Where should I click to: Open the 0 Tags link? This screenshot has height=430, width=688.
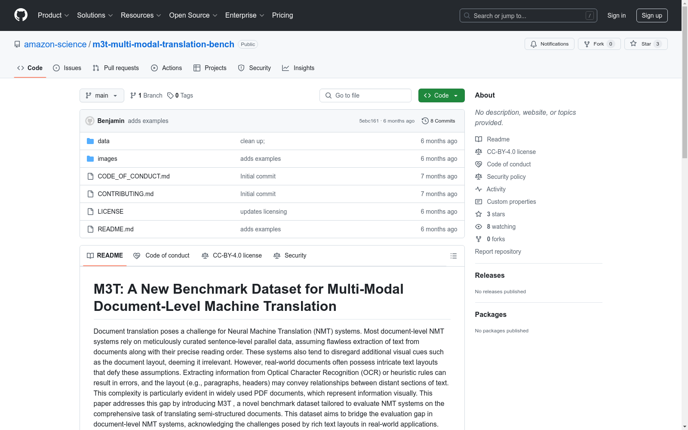181,95
